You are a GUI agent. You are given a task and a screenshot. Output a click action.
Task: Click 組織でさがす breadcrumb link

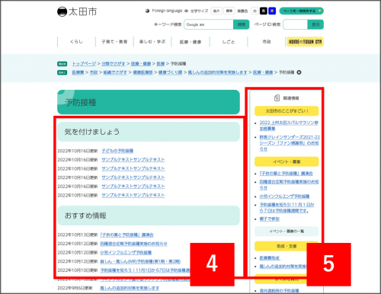[115, 72]
